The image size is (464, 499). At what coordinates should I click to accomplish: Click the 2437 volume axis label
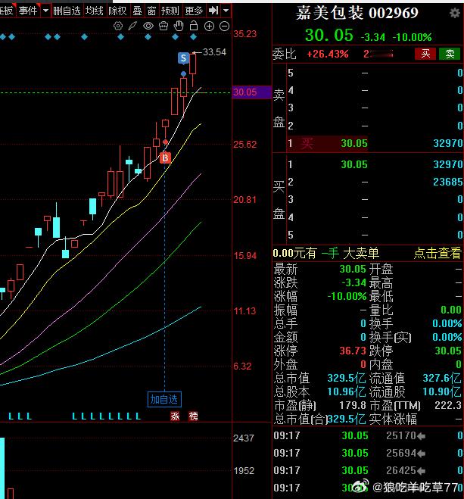(x=244, y=438)
